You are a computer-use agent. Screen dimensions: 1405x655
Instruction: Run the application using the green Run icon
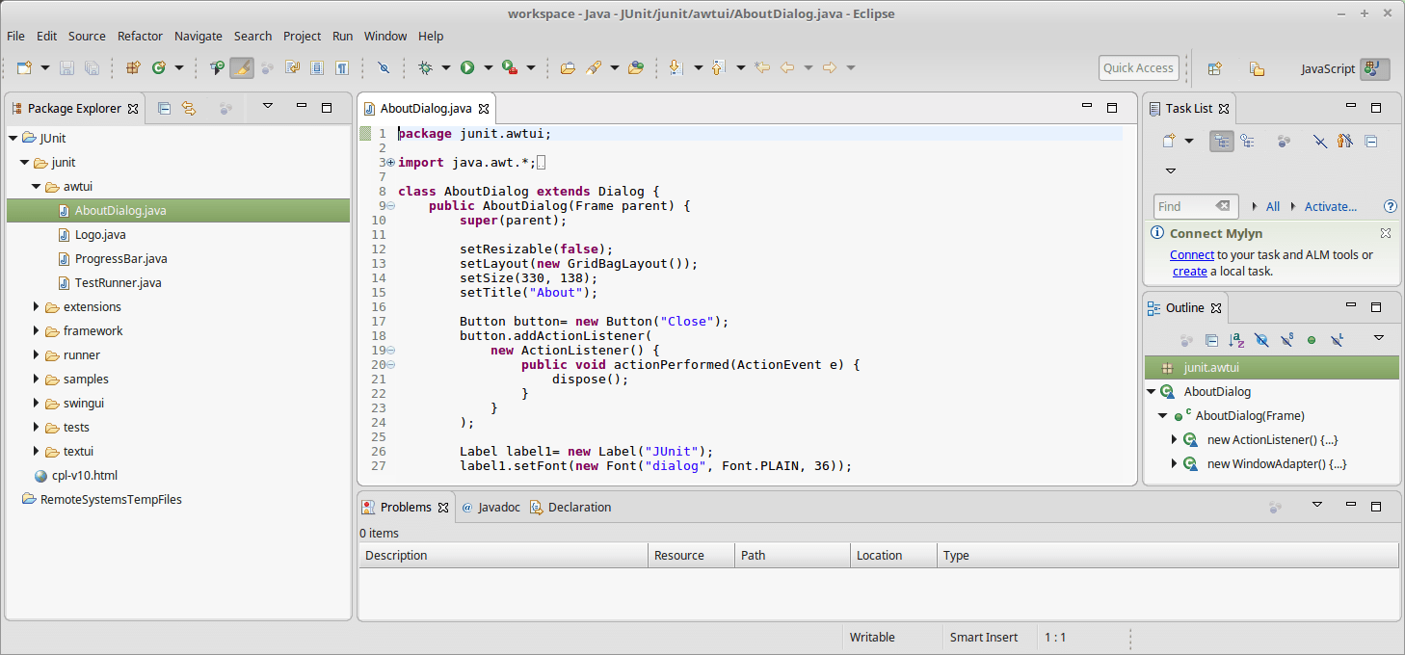[467, 67]
